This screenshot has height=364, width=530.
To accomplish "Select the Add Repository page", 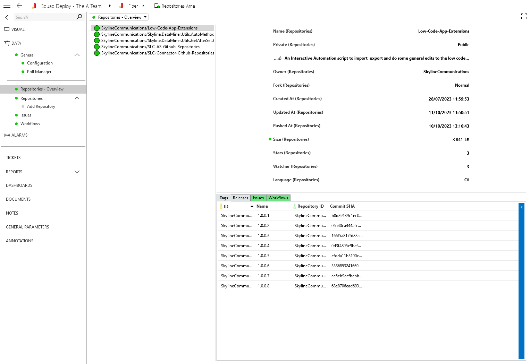I will [41, 106].
